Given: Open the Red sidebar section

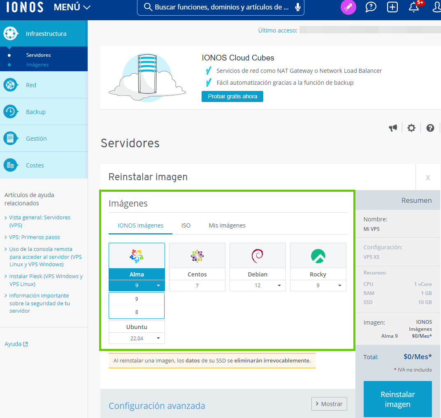Looking at the screenshot, I should (x=44, y=85).
